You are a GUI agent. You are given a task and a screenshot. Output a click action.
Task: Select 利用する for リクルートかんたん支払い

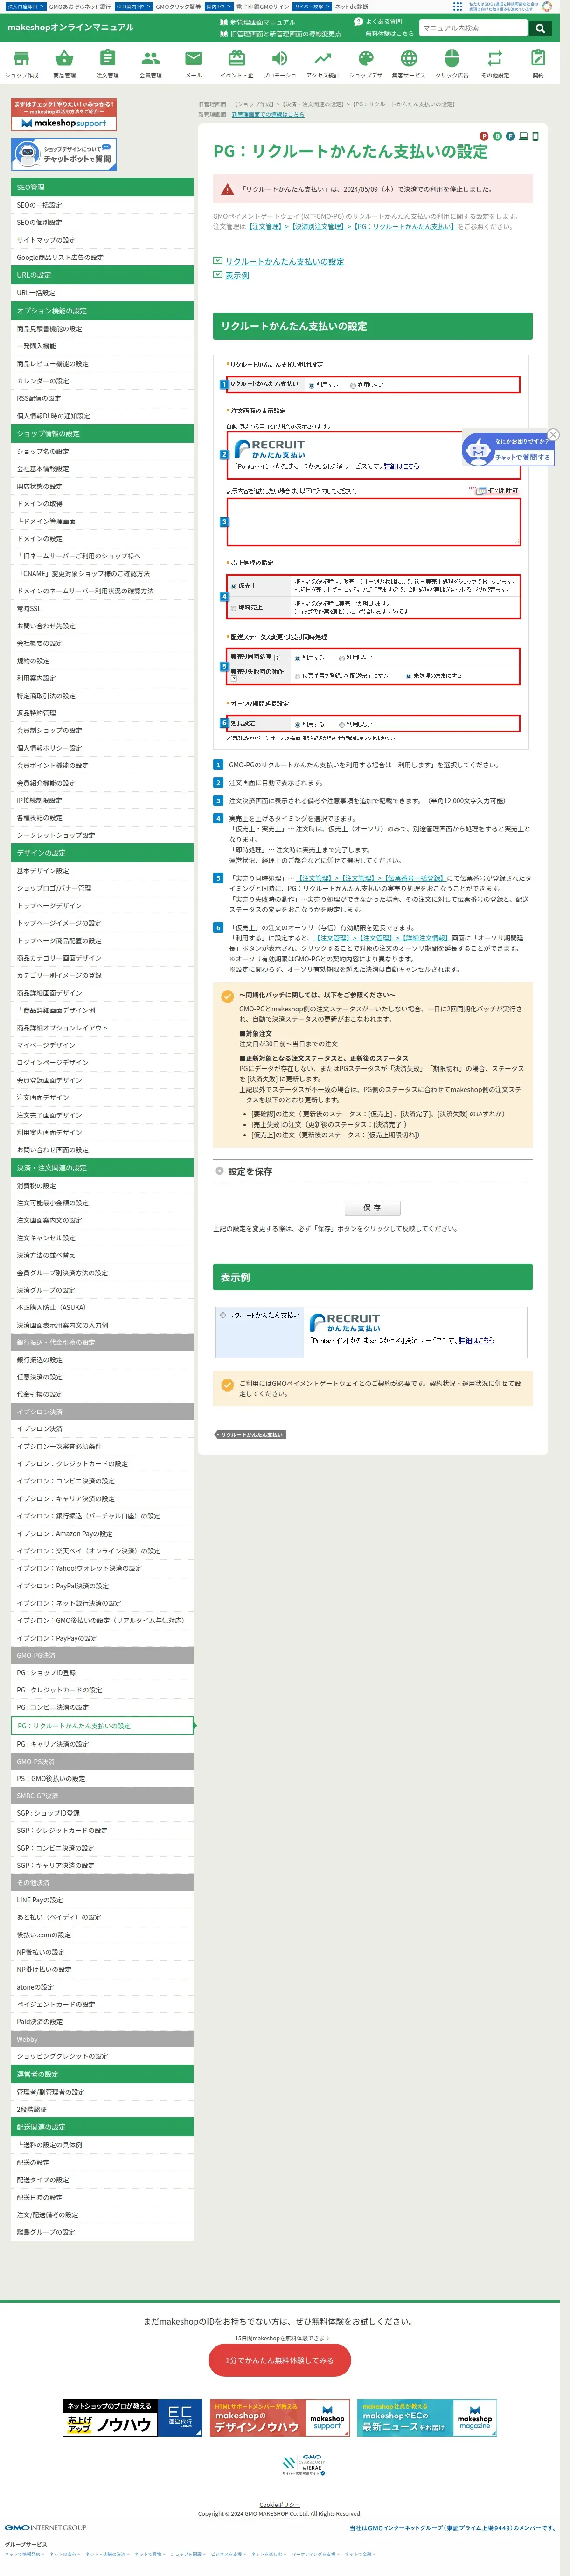[312, 385]
